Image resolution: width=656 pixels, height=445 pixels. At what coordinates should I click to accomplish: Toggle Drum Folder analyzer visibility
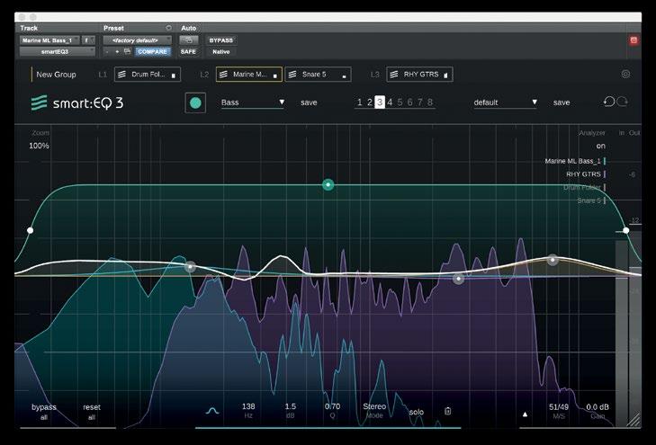coord(584,187)
